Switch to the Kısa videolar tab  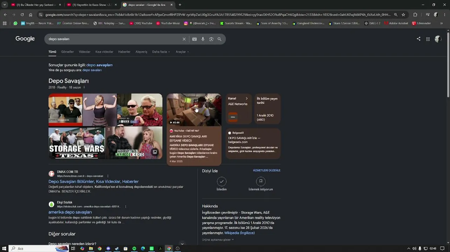104,52
